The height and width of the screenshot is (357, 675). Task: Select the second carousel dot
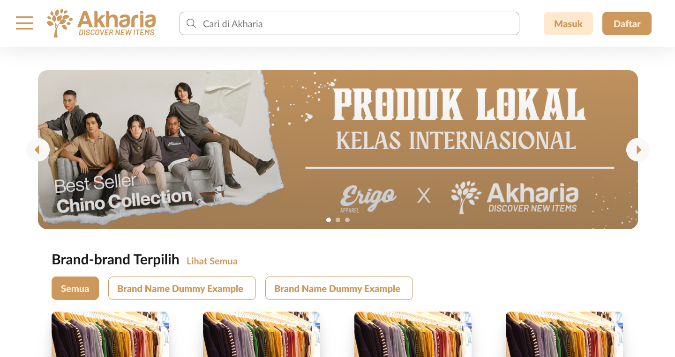click(338, 220)
